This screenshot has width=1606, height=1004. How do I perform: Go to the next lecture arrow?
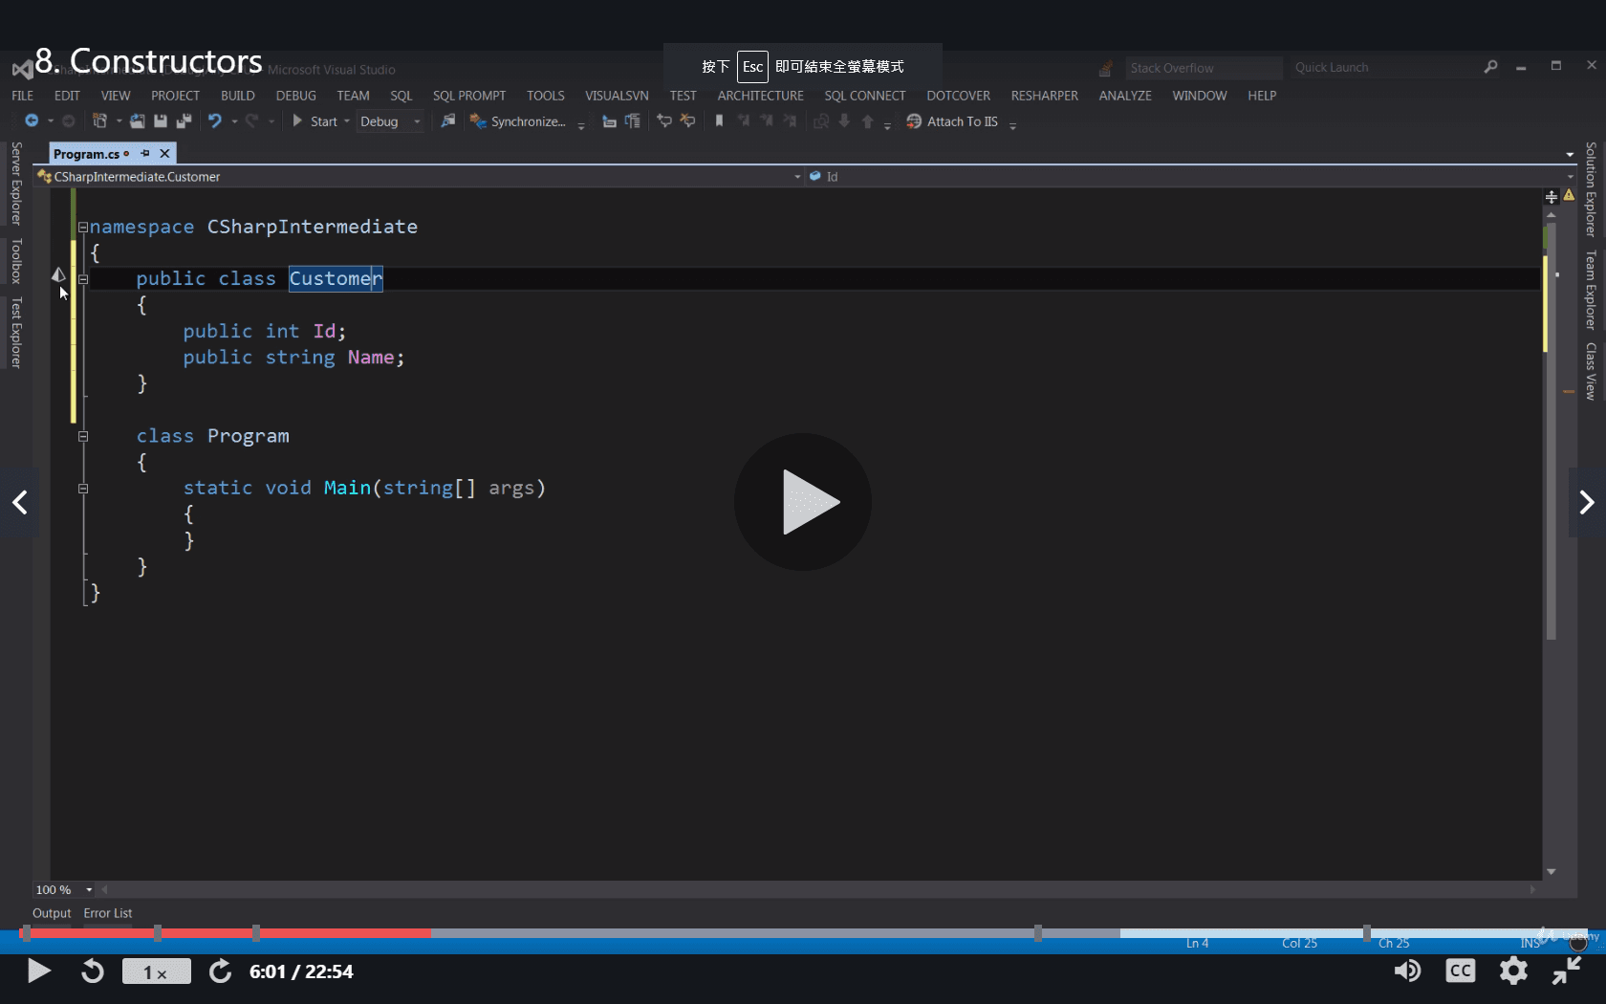pos(1586,503)
